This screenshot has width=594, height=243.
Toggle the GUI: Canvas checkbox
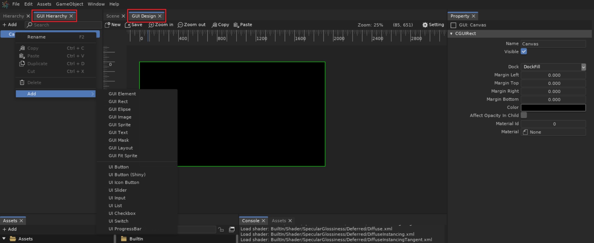[x=453, y=25]
